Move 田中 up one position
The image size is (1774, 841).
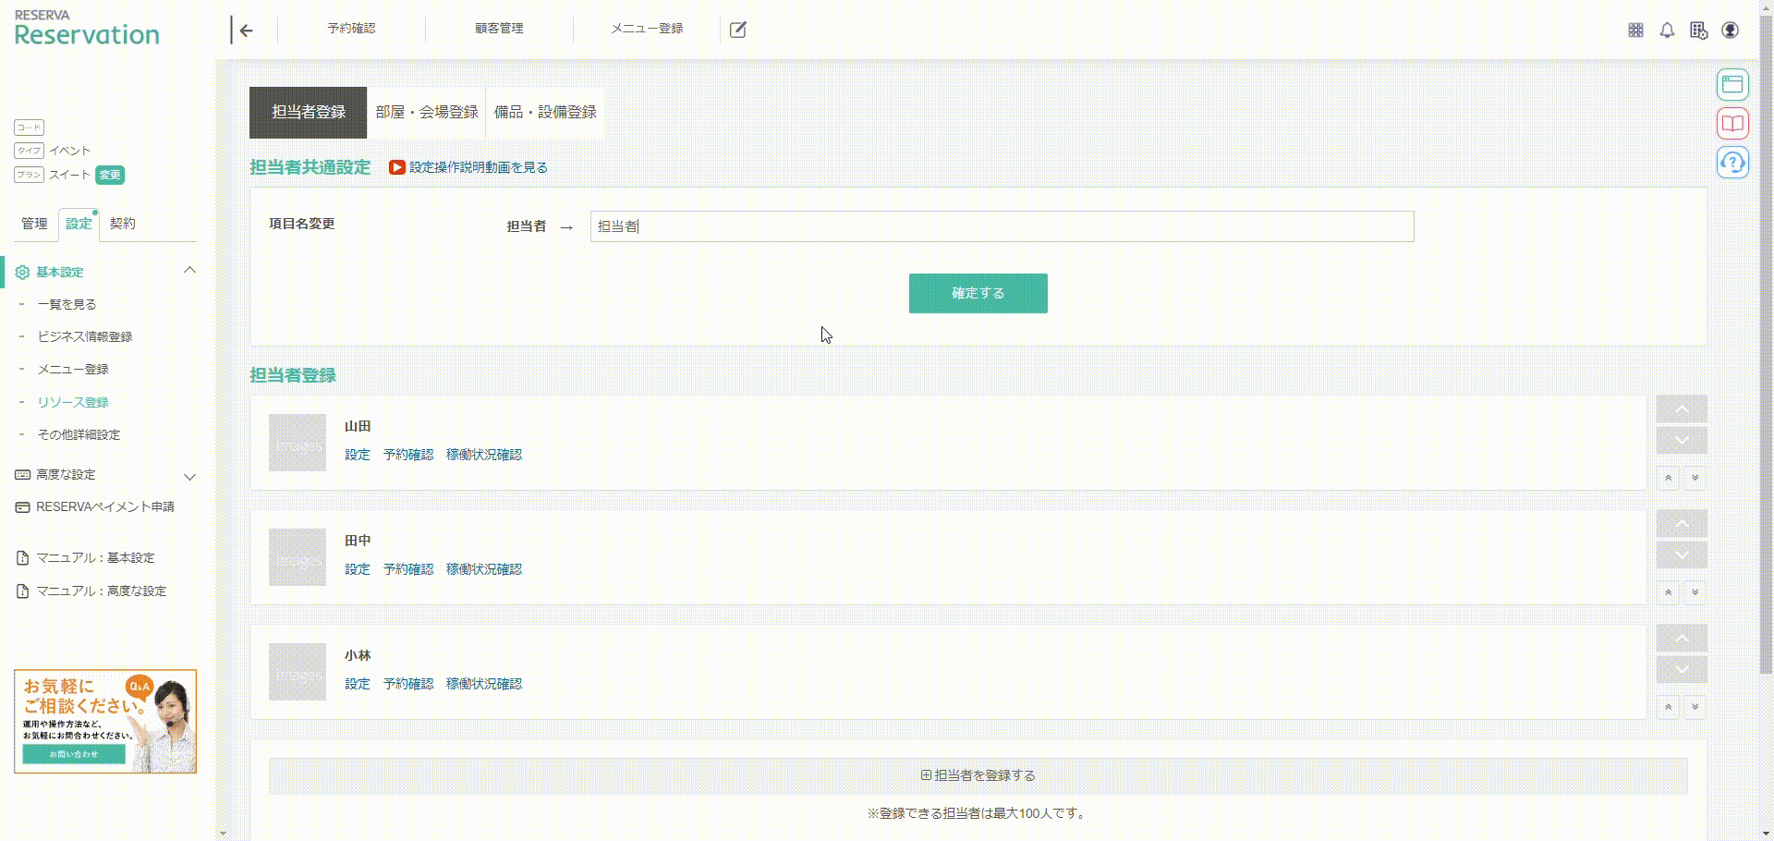[x=1682, y=523]
